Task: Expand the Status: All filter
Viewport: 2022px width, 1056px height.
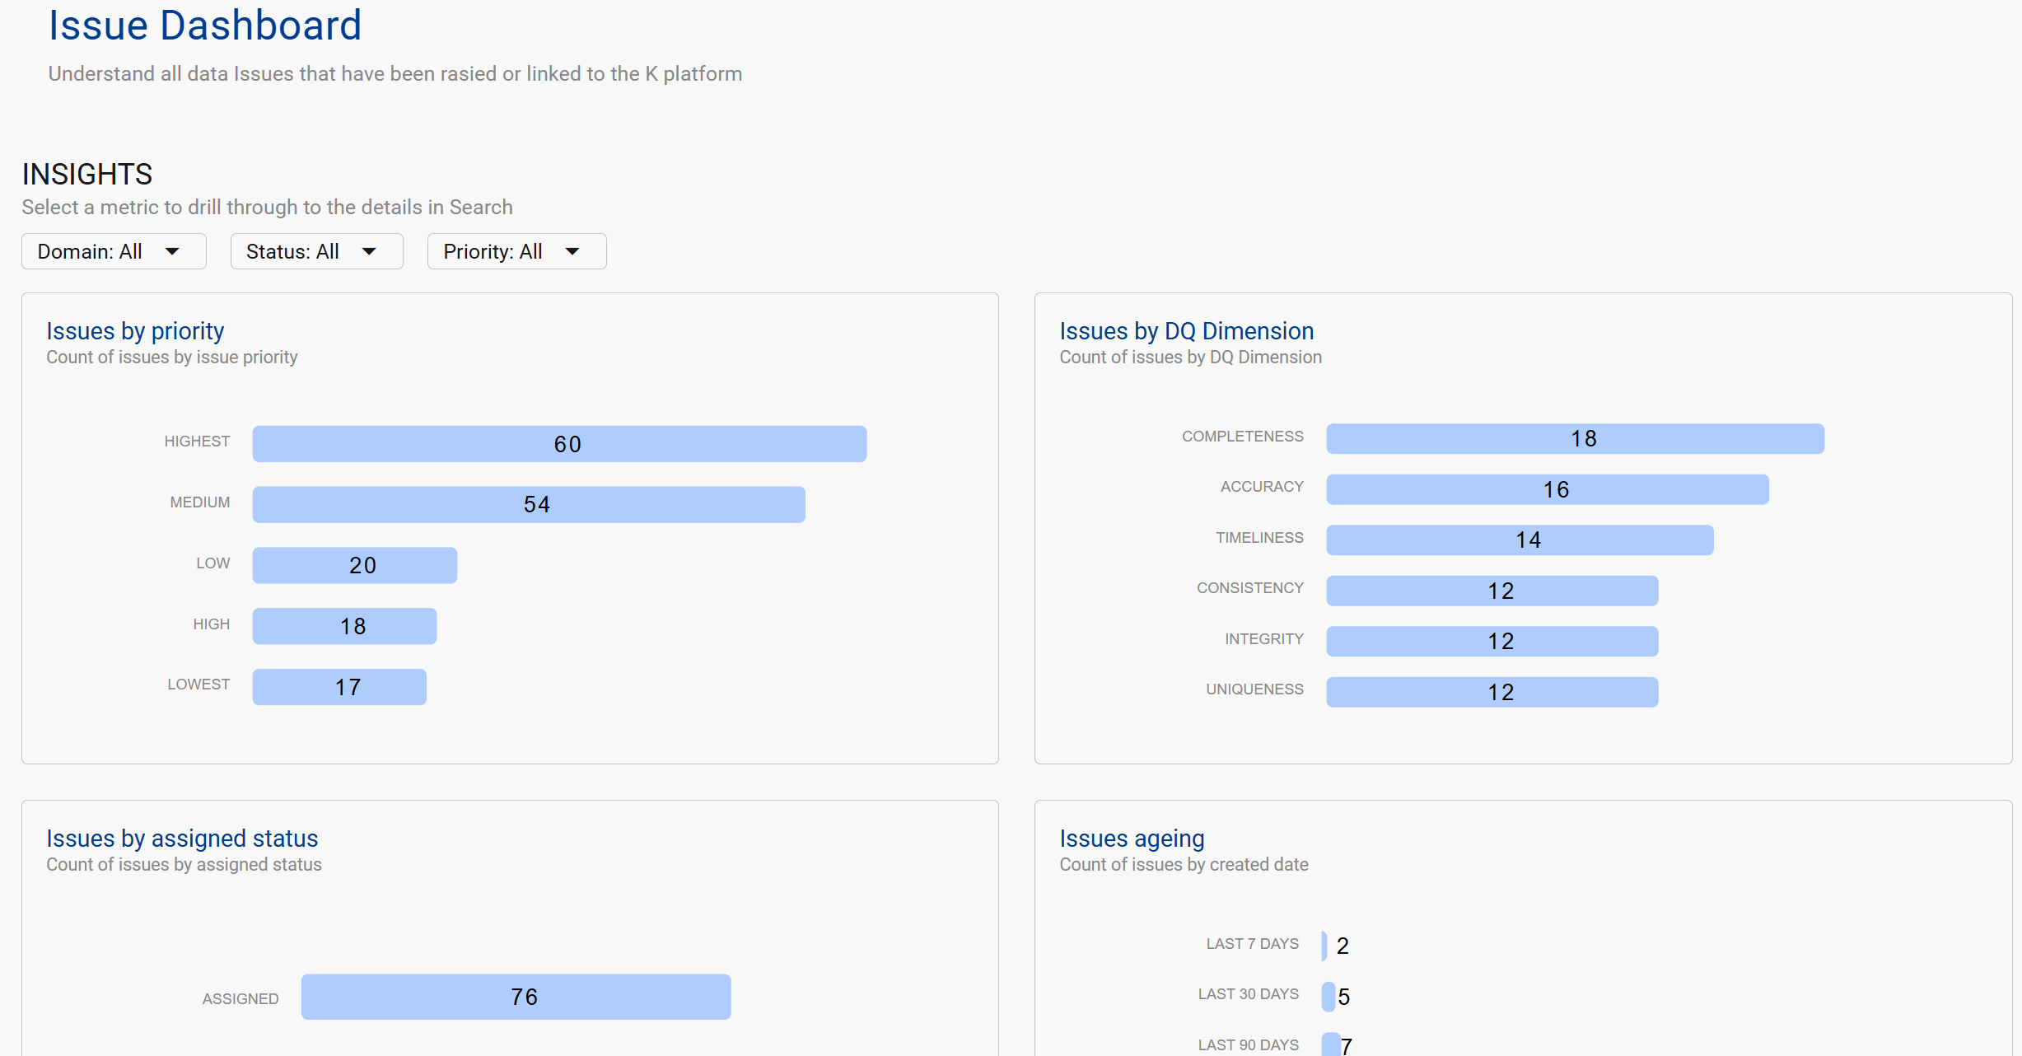Action: [x=316, y=251]
